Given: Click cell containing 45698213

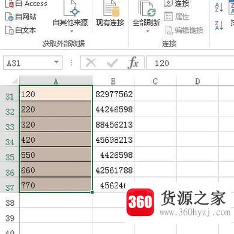Looking at the screenshot, I should point(113,139).
